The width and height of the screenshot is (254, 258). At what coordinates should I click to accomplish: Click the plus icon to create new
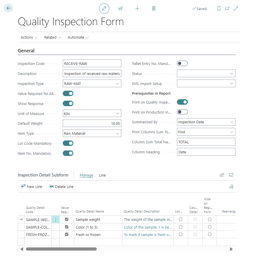coord(137,9)
